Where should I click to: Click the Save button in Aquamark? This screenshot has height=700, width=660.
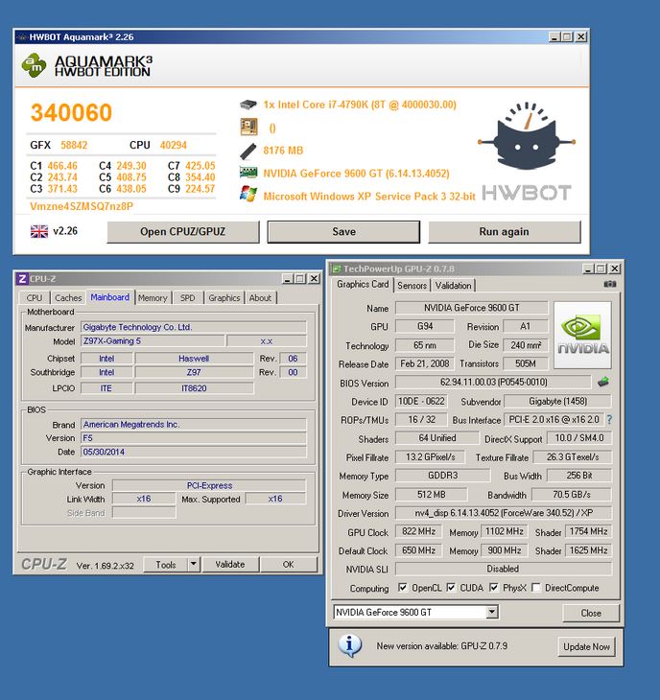pos(343,232)
